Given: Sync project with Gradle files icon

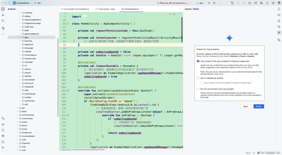Looking at the screenshot, I should (x=256, y=3).
